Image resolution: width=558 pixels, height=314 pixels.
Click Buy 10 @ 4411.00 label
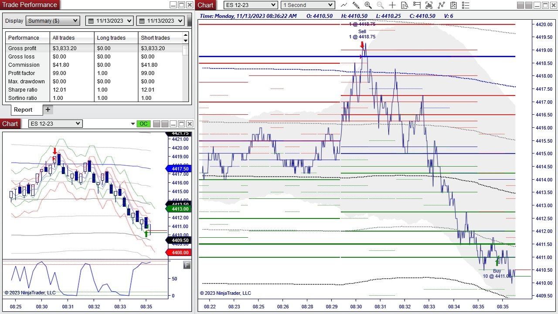[x=497, y=273]
